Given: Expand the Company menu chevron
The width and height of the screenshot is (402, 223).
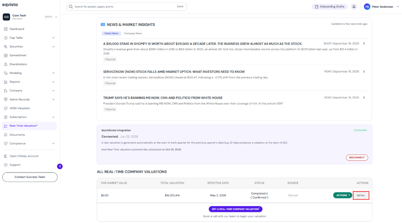Looking at the screenshot, I should 54,91.
